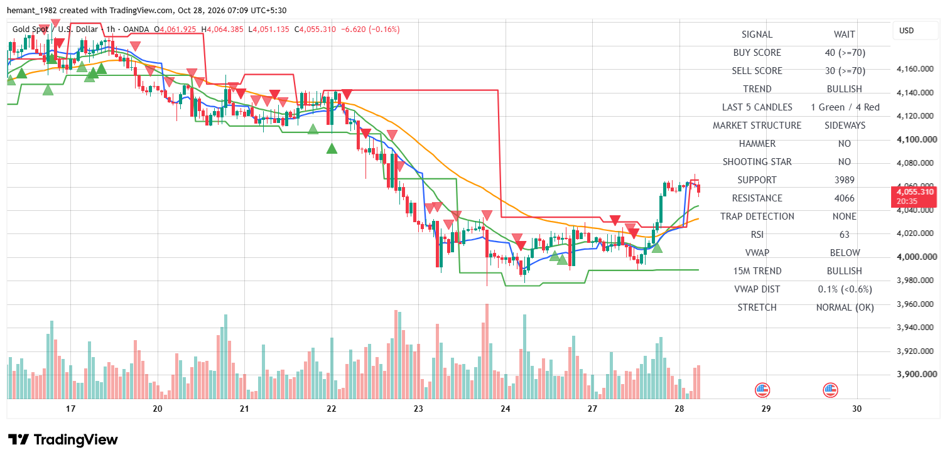The height and width of the screenshot is (460, 947).
Task: Click the US flag event icon before date 30
Action: tap(830, 390)
